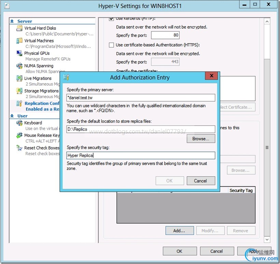
Task: Select Virtual Machines in settings tree
Action: point(39,41)
